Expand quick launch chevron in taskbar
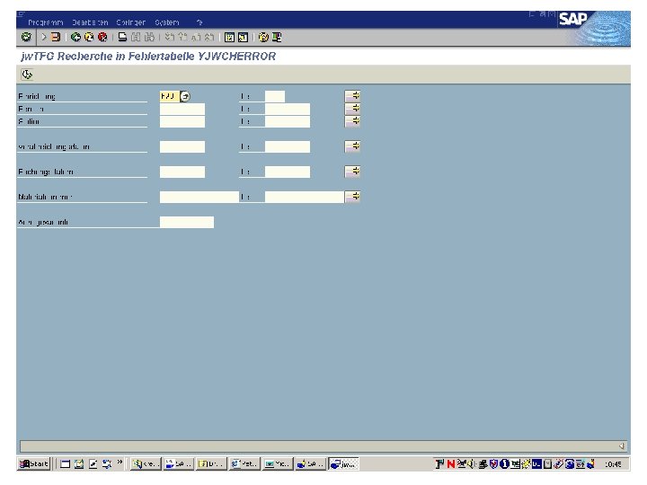The image size is (647, 485). [x=120, y=463]
